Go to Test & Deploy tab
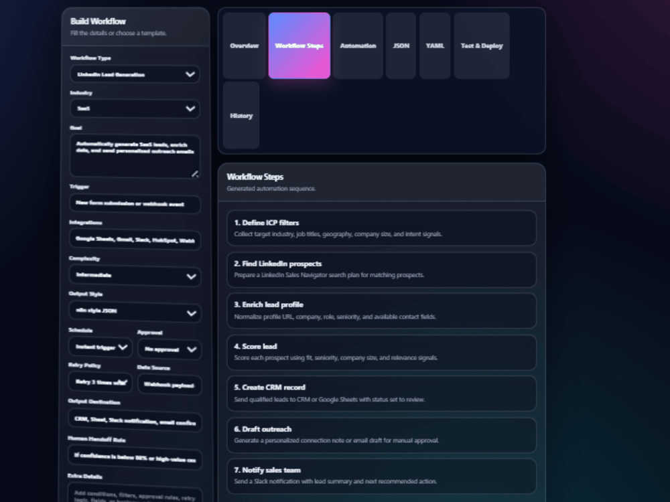This screenshot has height=502, width=670. point(482,46)
